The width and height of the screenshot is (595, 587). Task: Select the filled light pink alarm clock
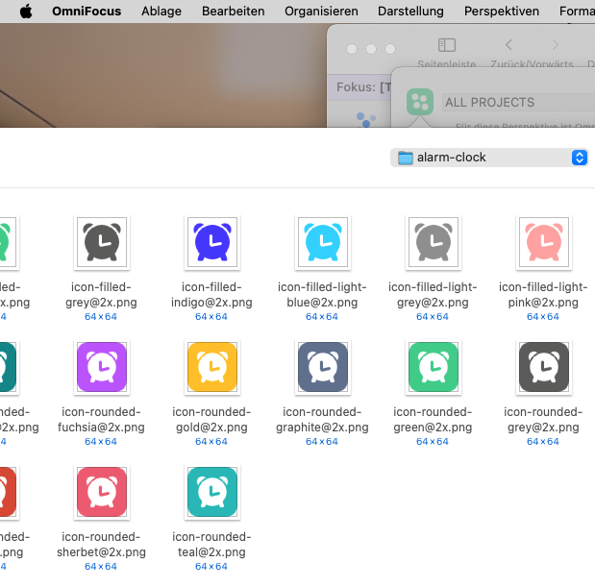click(543, 242)
